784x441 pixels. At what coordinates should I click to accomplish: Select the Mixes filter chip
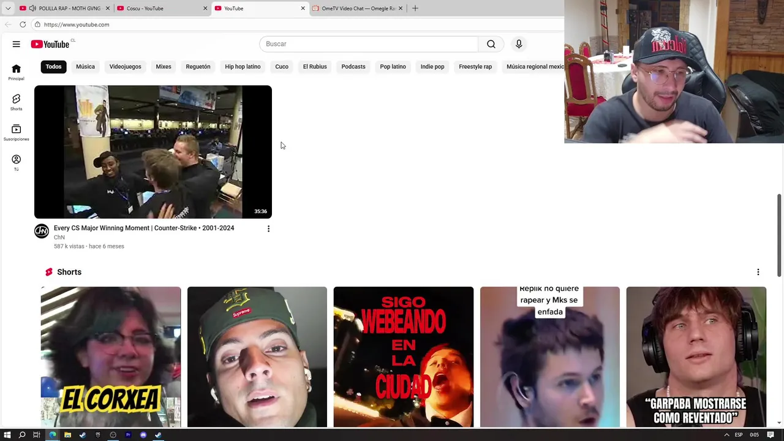pyautogui.click(x=164, y=66)
